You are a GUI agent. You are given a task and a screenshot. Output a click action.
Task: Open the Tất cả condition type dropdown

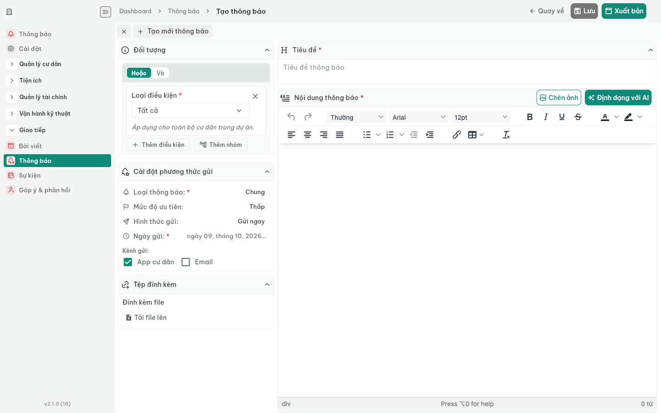190,111
